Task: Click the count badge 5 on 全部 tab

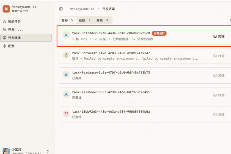Action: click(x=72, y=20)
